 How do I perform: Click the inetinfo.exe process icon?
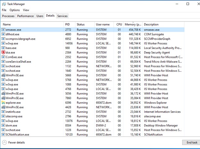pos(3,112)
